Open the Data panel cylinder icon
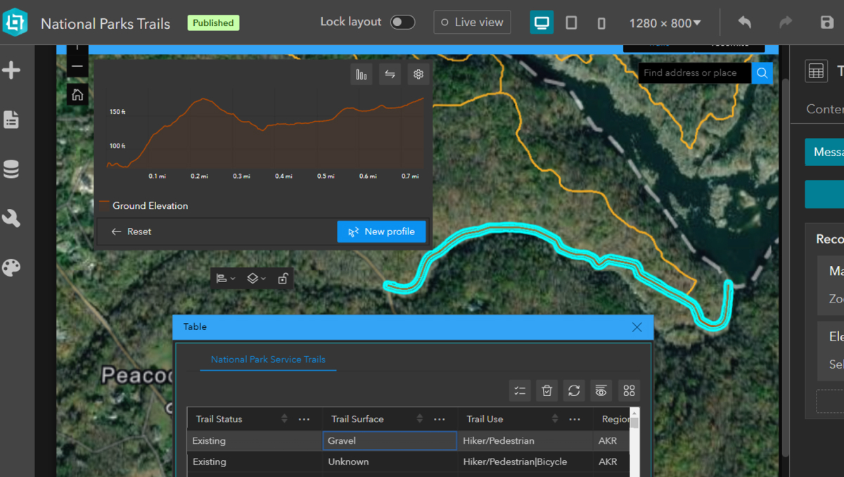Screen dimensions: 844x477 click(11, 170)
